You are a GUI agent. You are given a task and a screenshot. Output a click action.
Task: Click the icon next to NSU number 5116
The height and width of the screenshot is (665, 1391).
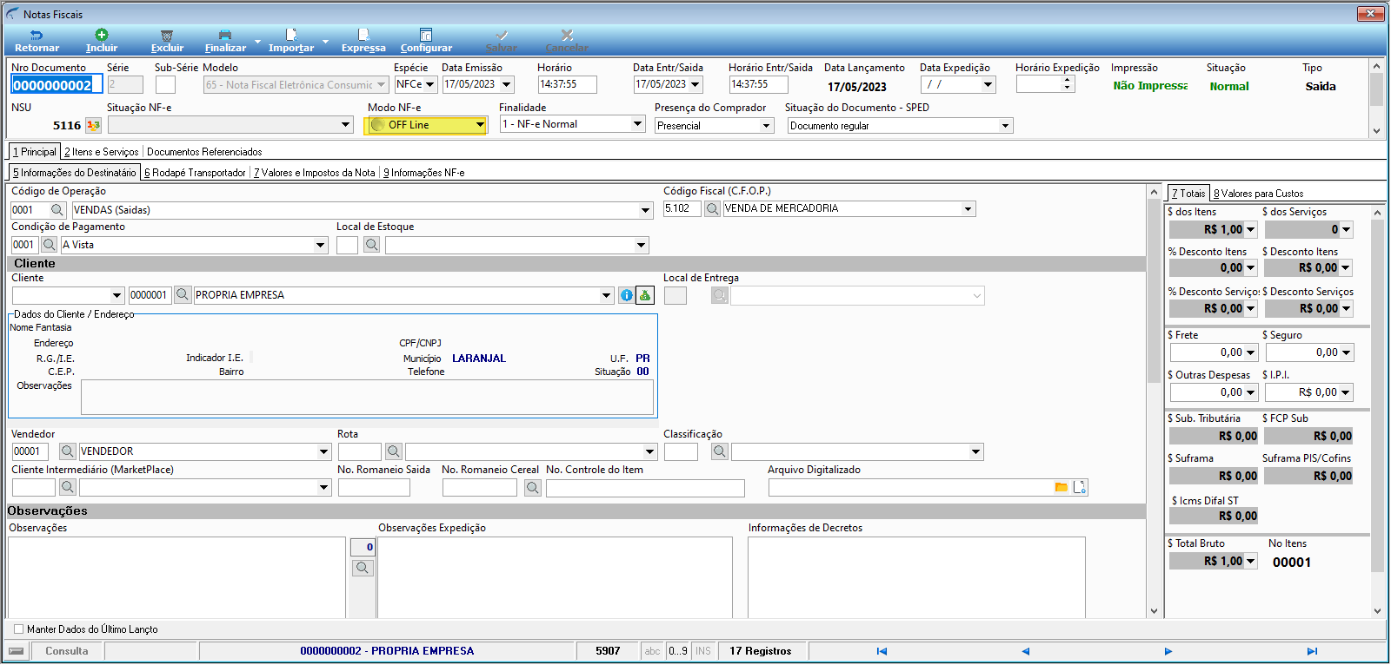(x=93, y=125)
